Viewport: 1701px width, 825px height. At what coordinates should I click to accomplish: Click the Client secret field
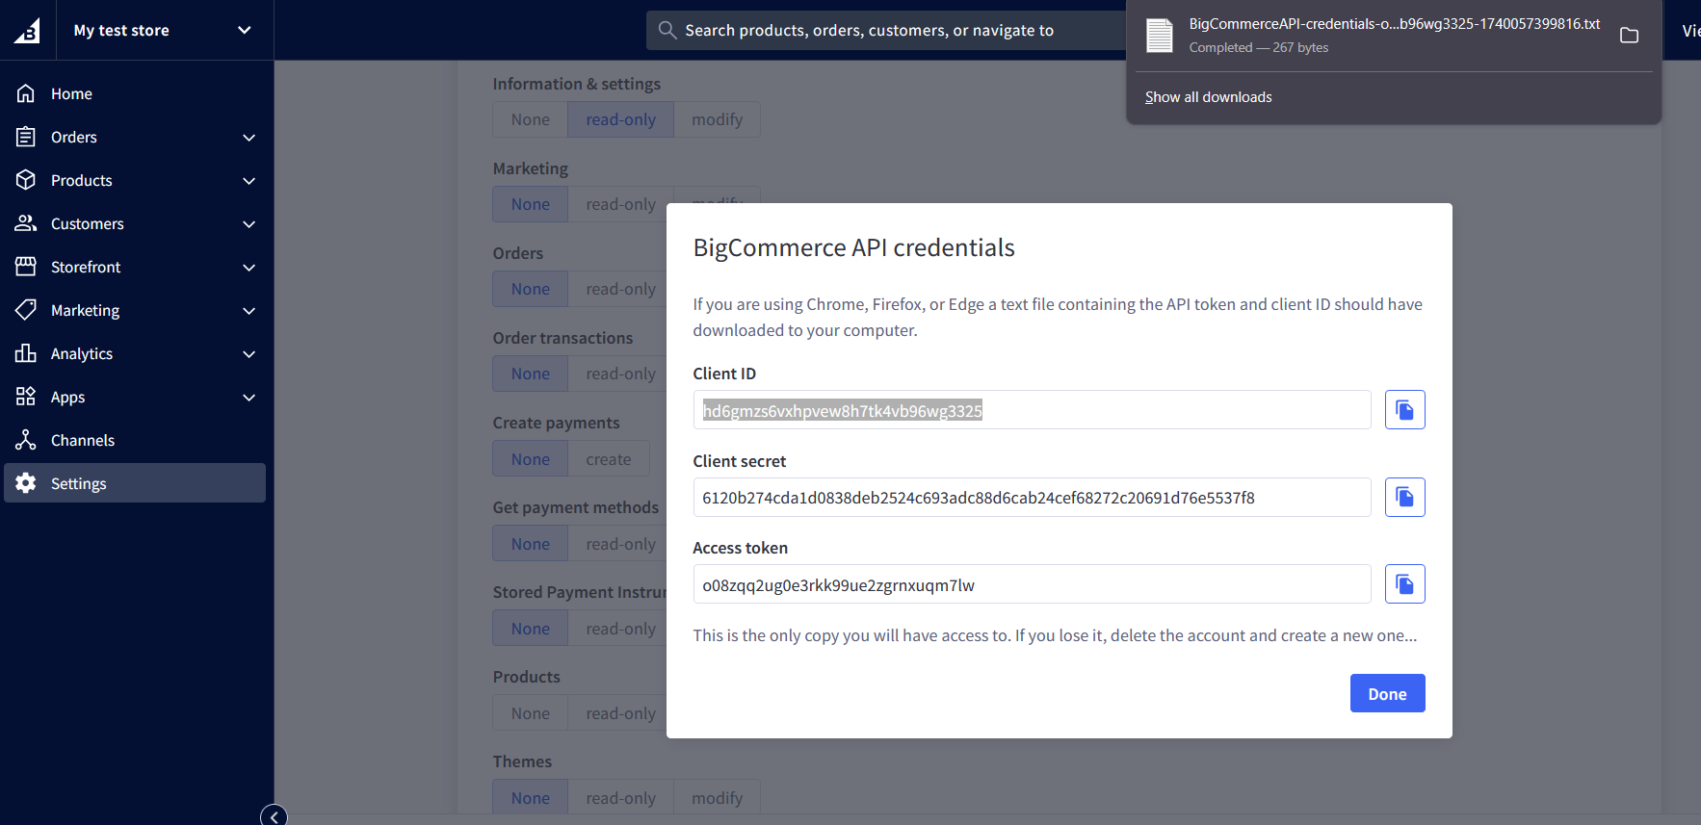[1032, 497]
